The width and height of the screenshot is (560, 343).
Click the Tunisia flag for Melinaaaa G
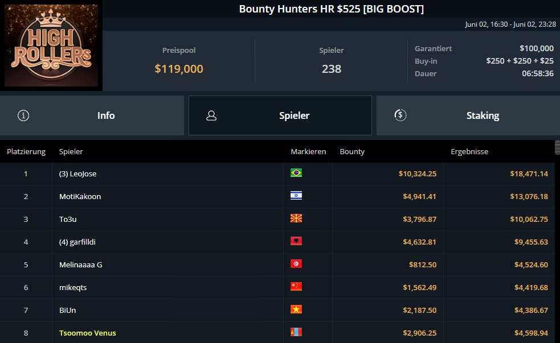[296, 264]
